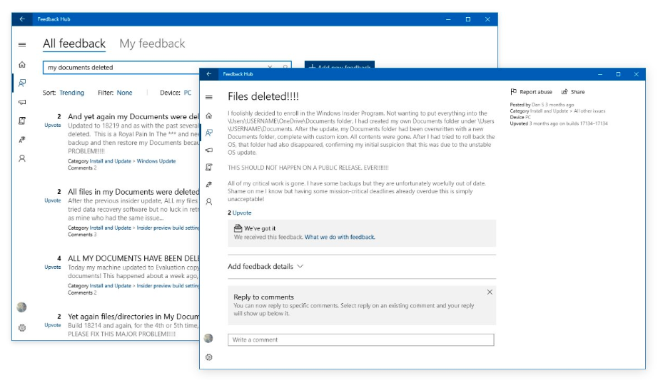The image size is (658, 383).
Task: Open Announcements megaphone icon in the front window
Action: pyautogui.click(x=208, y=150)
